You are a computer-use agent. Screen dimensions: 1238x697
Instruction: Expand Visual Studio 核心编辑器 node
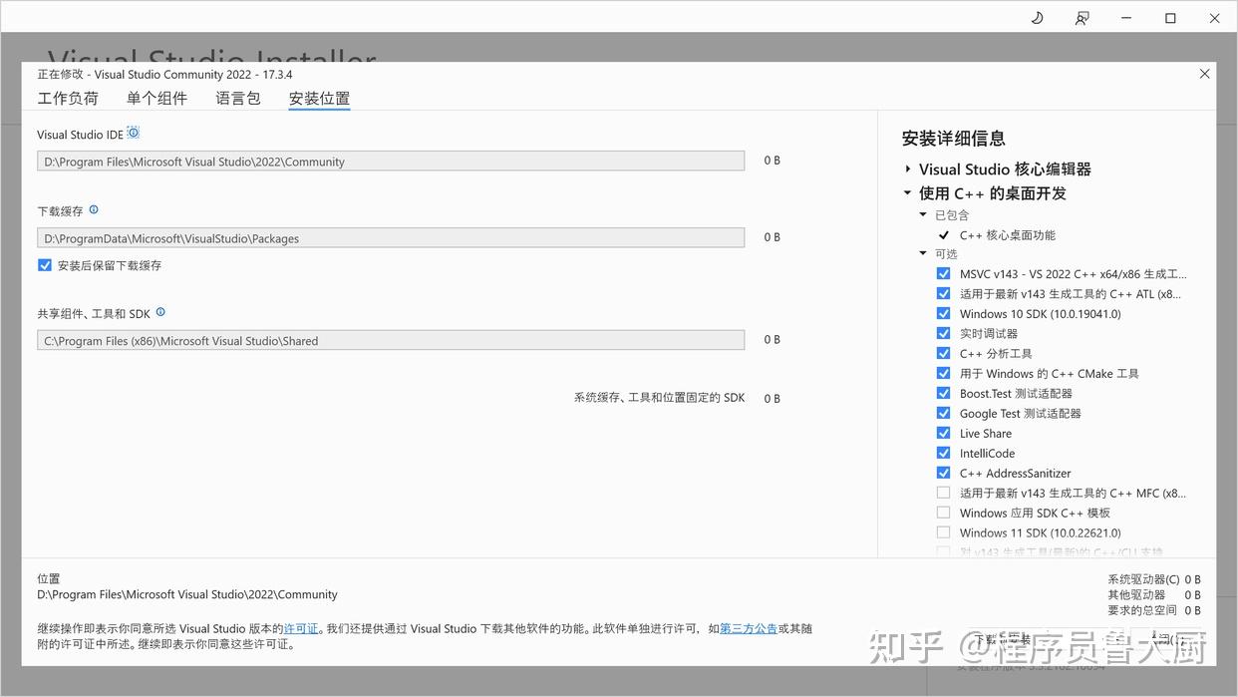[908, 170]
